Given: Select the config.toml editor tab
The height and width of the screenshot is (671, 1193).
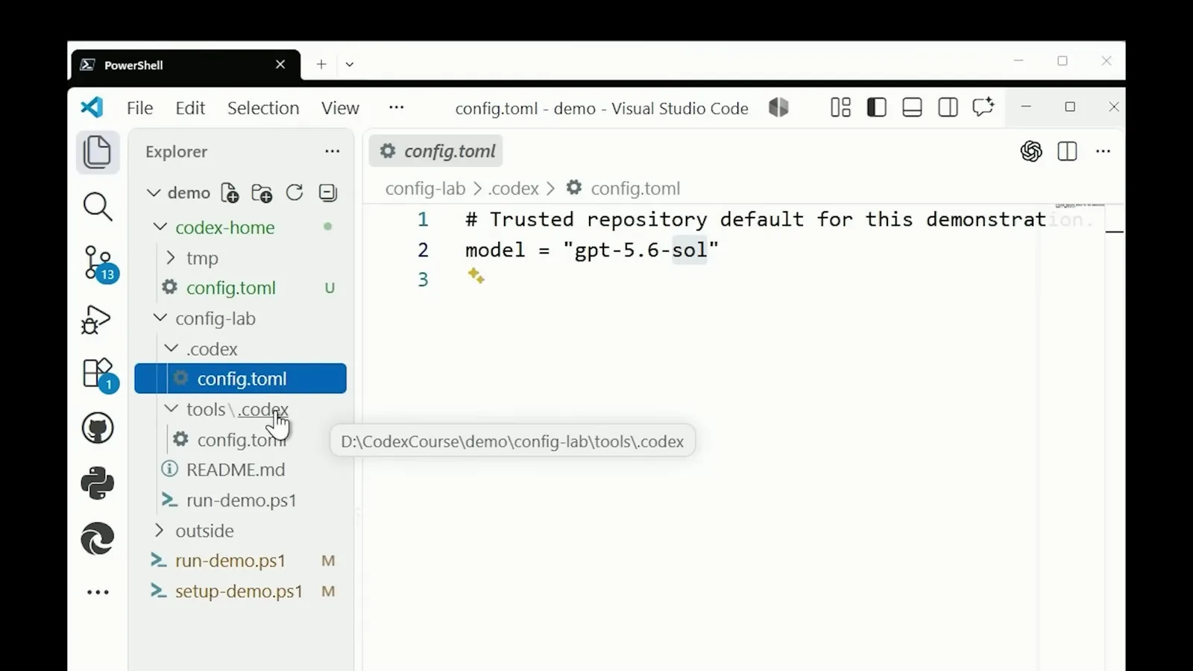Looking at the screenshot, I should (x=436, y=151).
